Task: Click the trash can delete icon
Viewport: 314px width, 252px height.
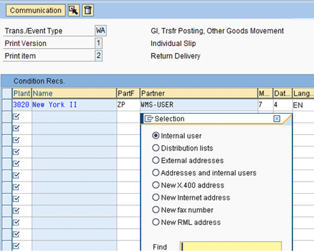Action: click(88, 10)
